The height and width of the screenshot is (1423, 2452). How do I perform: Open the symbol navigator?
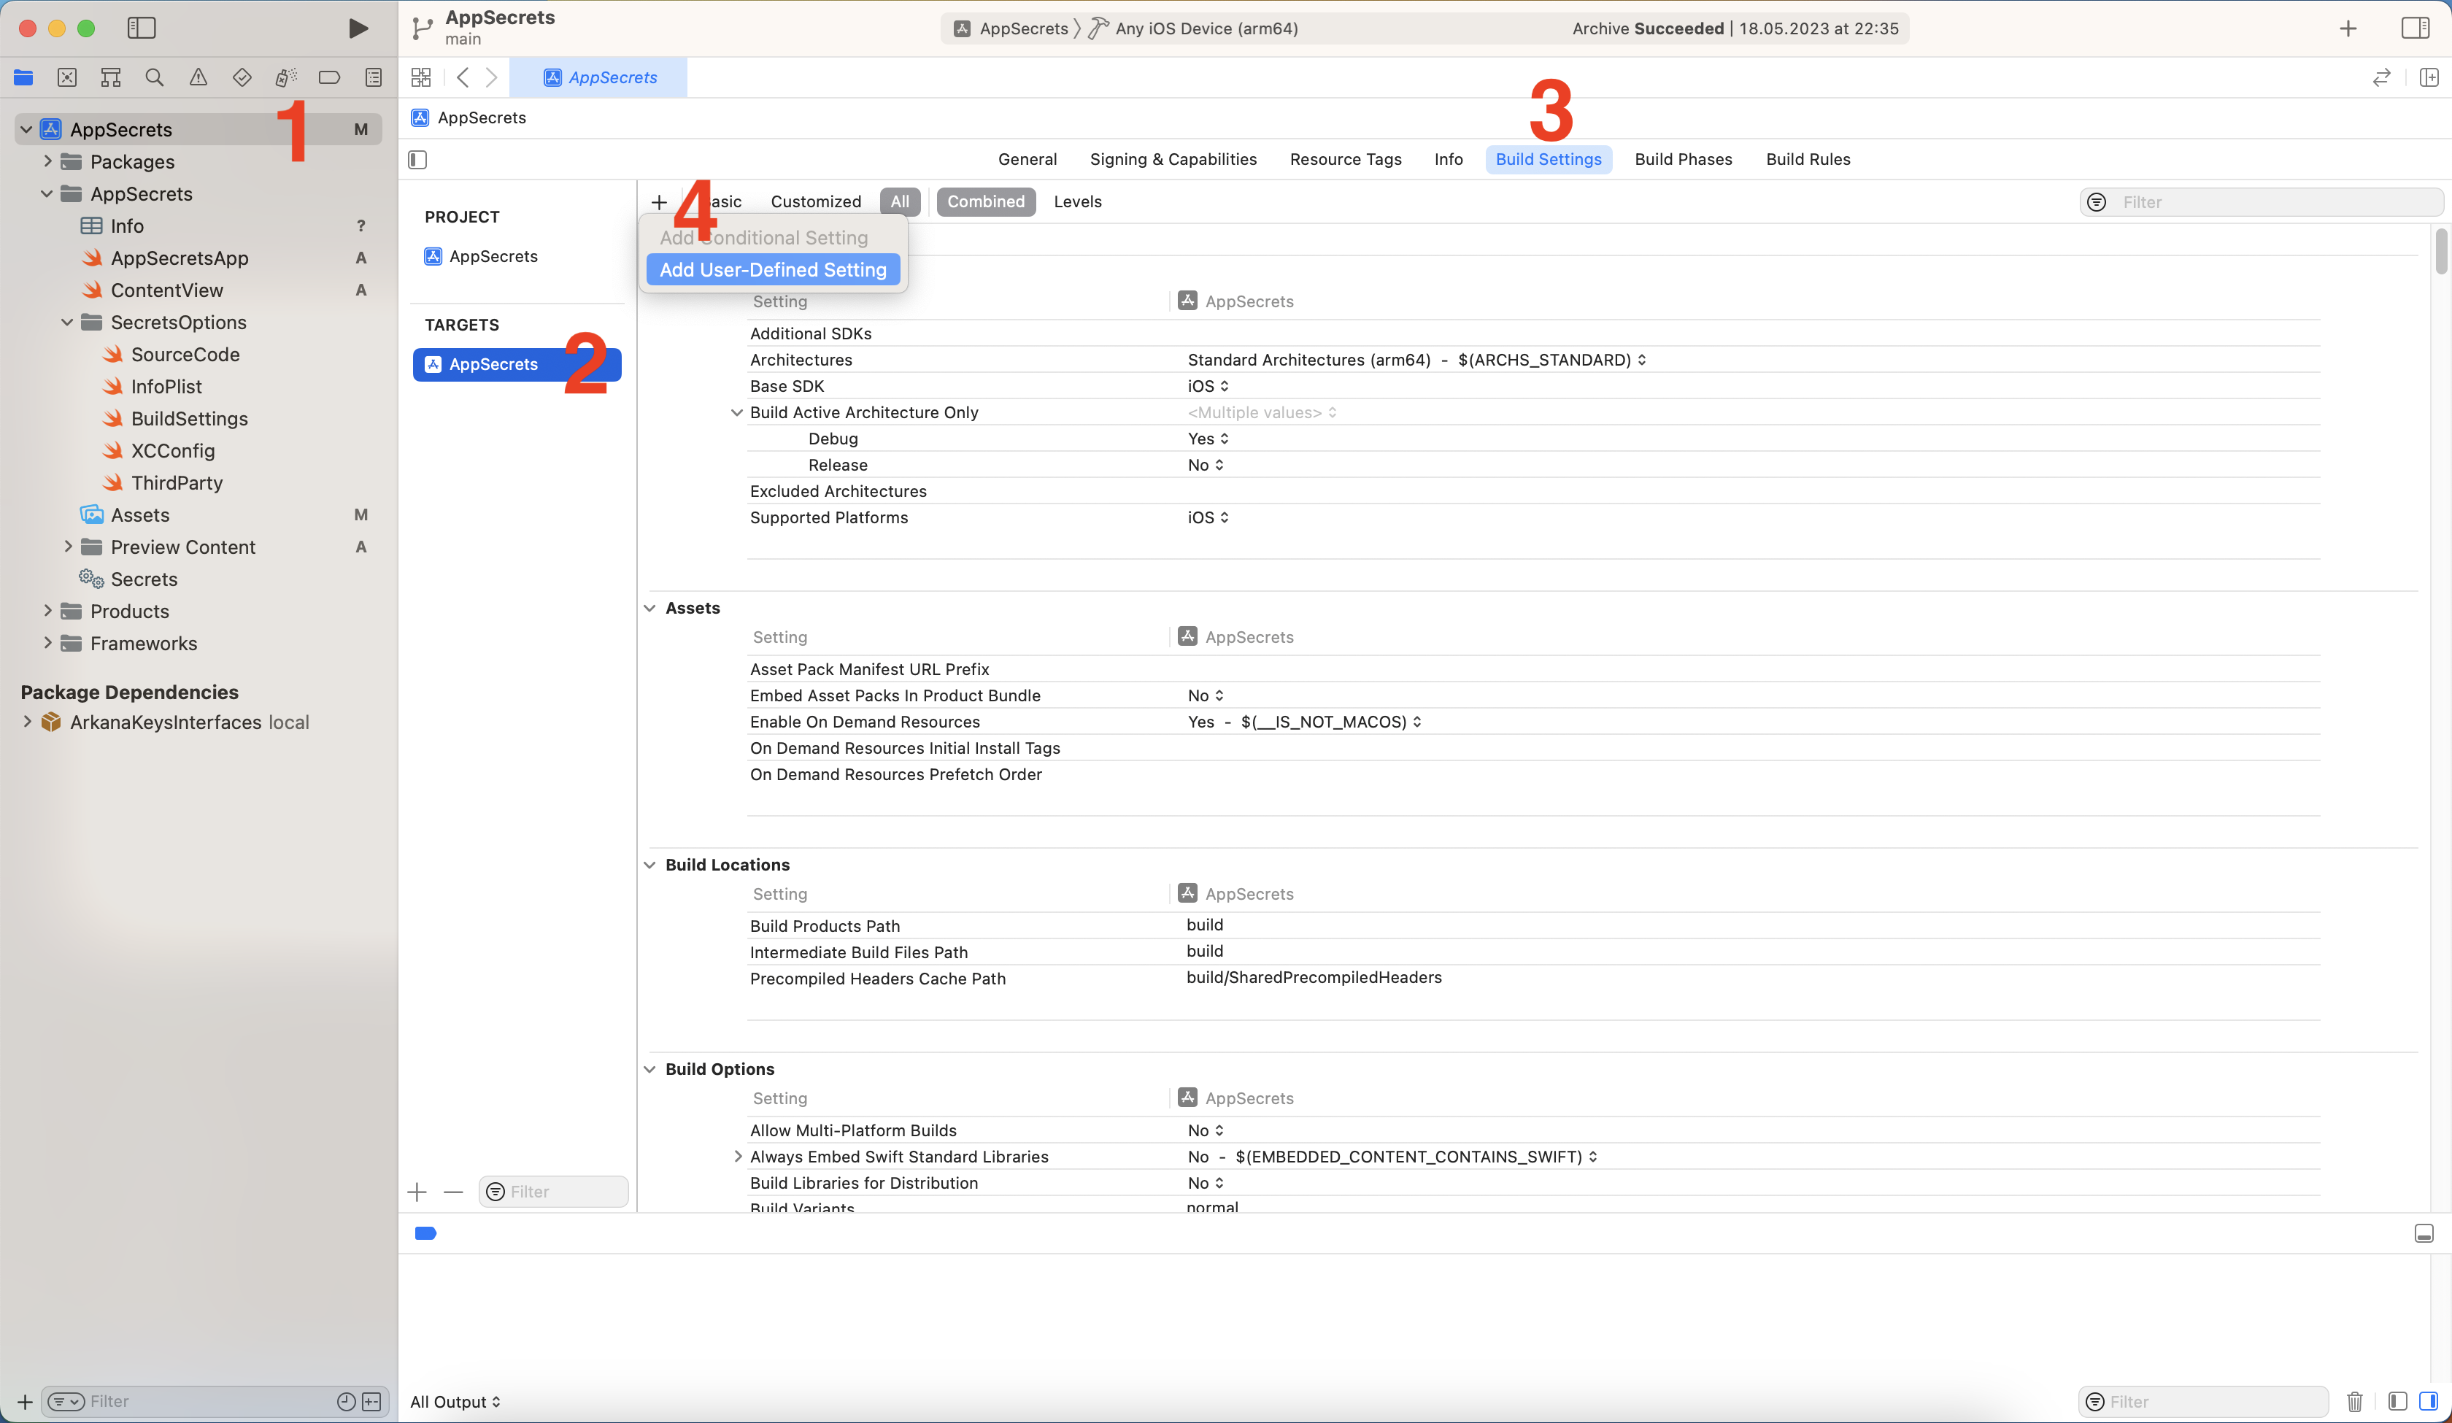click(x=111, y=78)
